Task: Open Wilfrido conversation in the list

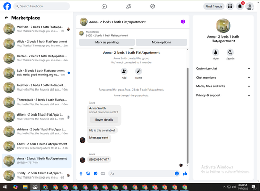Action: (36, 29)
